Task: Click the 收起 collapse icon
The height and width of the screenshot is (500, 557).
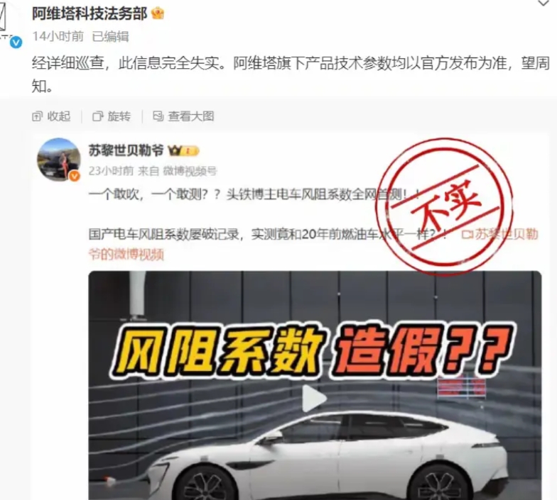Action: (x=37, y=116)
